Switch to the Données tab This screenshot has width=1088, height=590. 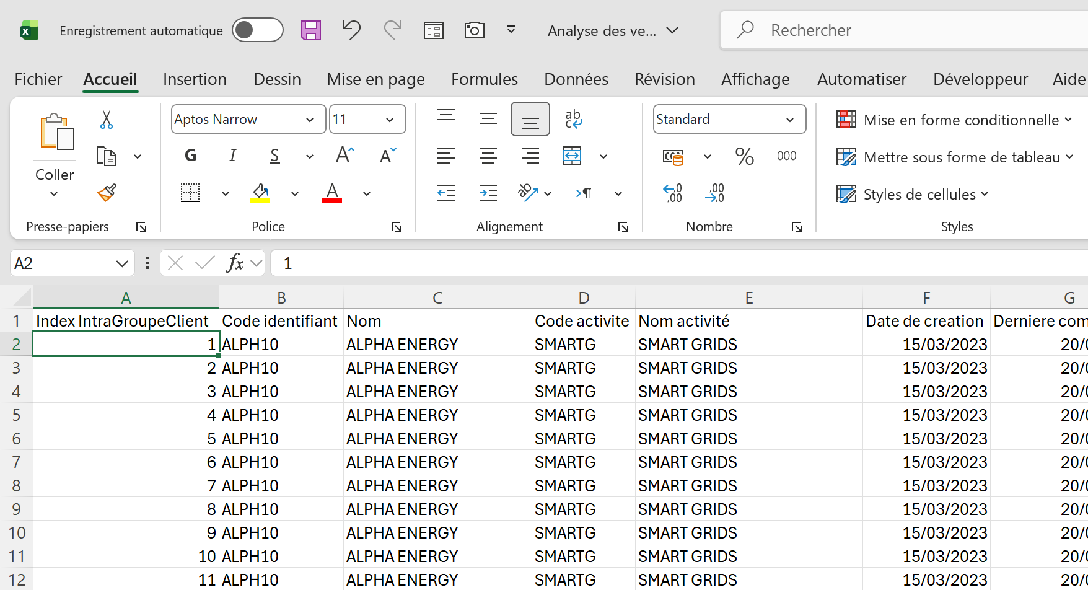pyautogui.click(x=576, y=79)
